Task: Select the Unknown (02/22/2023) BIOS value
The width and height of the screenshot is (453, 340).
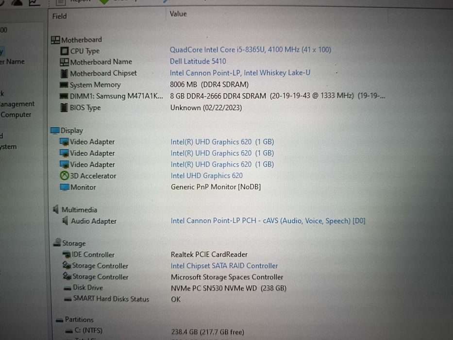Action: [206, 108]
